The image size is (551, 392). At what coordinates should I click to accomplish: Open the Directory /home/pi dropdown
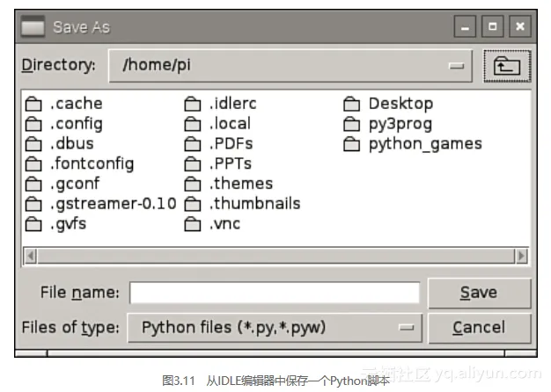290,66
